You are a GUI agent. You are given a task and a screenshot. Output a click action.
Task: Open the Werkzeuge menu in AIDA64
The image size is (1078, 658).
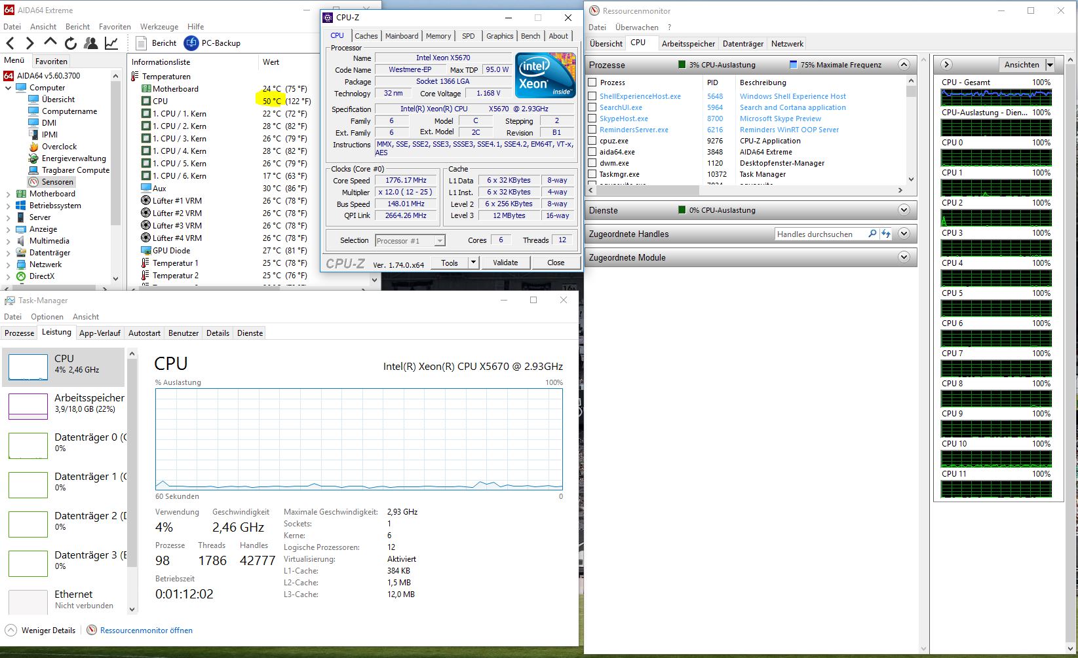click(159, 27)
